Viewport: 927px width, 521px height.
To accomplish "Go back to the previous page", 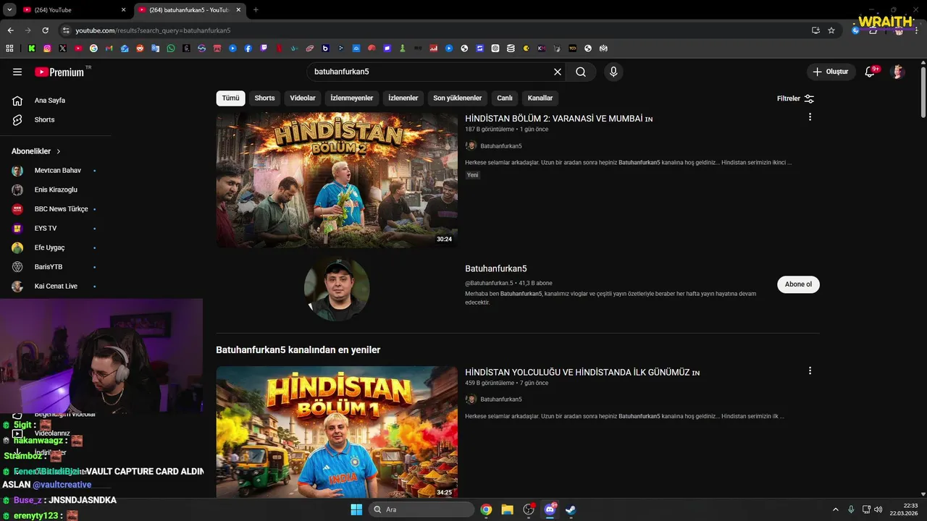I will [x=10, y=30].
